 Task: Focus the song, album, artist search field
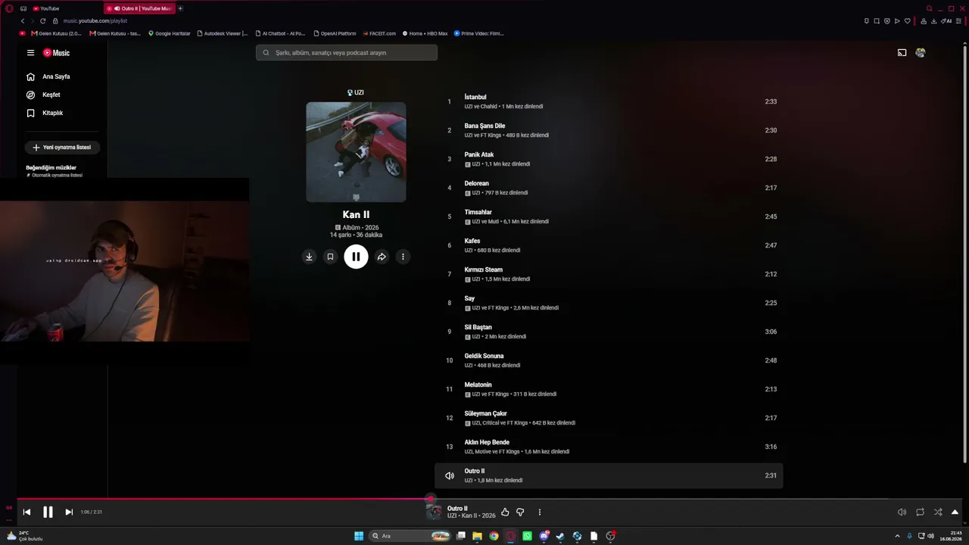pos(347,52)
